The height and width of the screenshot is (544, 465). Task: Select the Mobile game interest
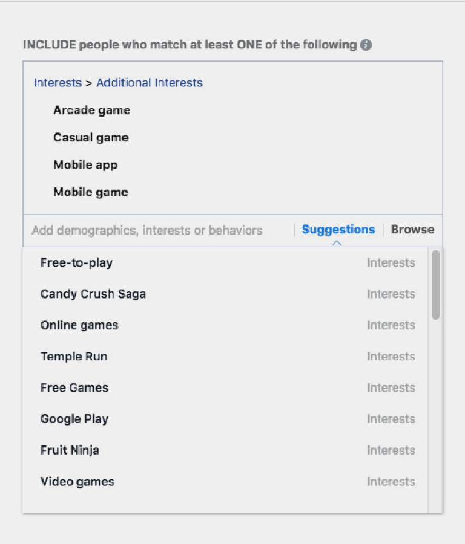click(90, 192)
